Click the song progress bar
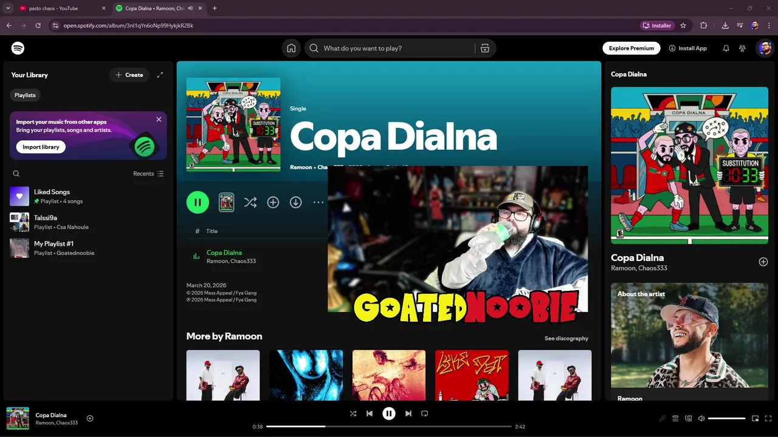This screenshot has width=778, height=437. click(389, 427)
